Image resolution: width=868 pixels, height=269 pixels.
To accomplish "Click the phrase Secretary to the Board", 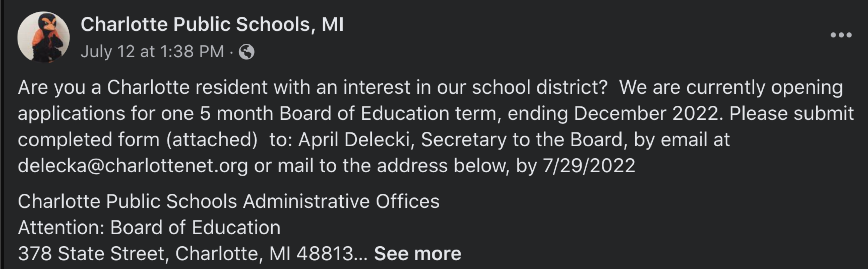I will click(x=521, y=140).
